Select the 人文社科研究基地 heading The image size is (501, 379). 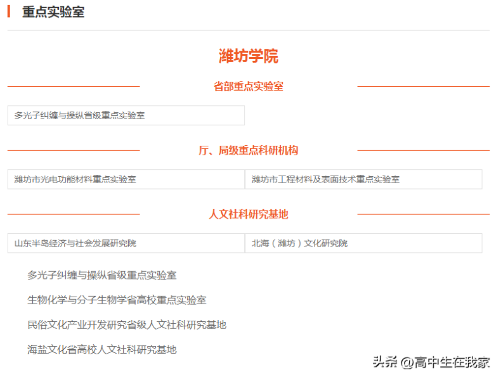[248, 214]
